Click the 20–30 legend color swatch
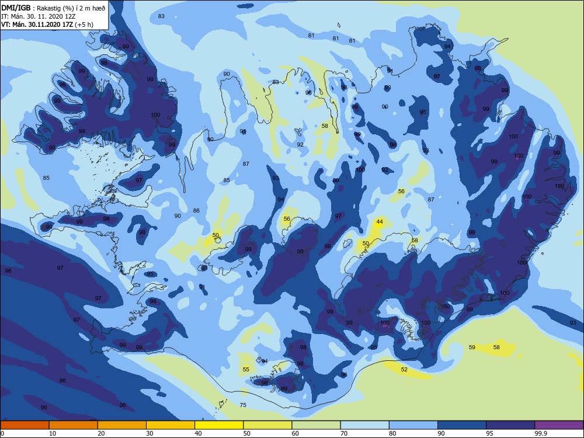This screenshot has height=438, width=584. tap(122, 425)
